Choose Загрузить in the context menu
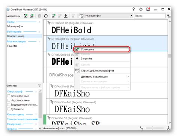178x137 pixels. tap(102, 58)
